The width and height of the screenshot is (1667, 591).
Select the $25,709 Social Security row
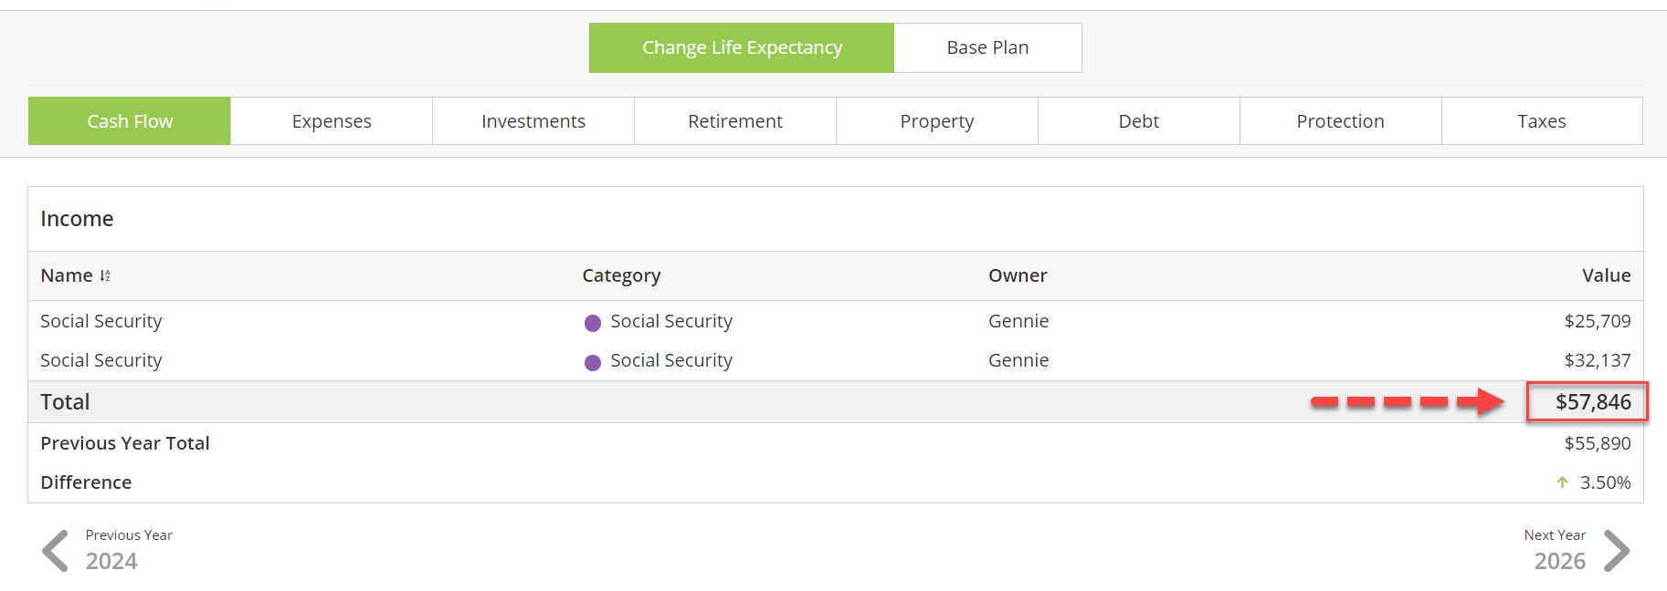(836, 321)
